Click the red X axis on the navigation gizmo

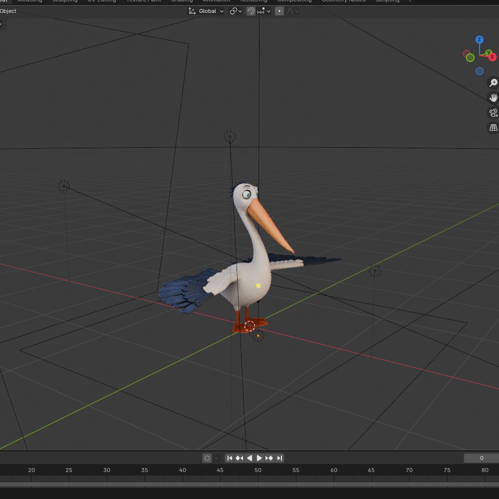(493, 57)
